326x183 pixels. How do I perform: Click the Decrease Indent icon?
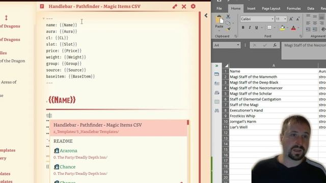tap(308, 29)
